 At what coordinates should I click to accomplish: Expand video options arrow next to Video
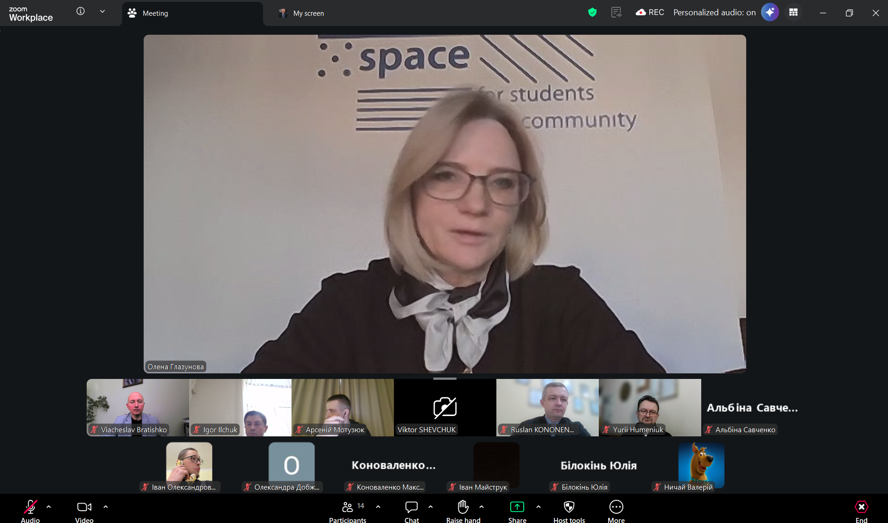pos(106,507)
